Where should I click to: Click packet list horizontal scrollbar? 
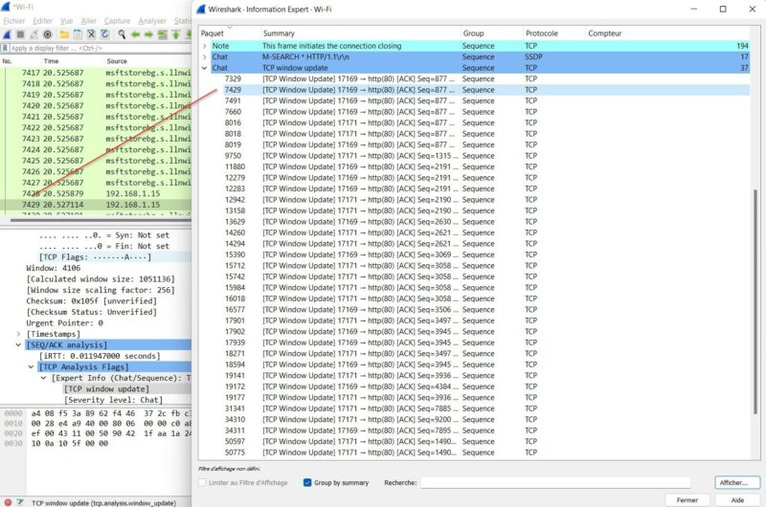tap(101, 220)
